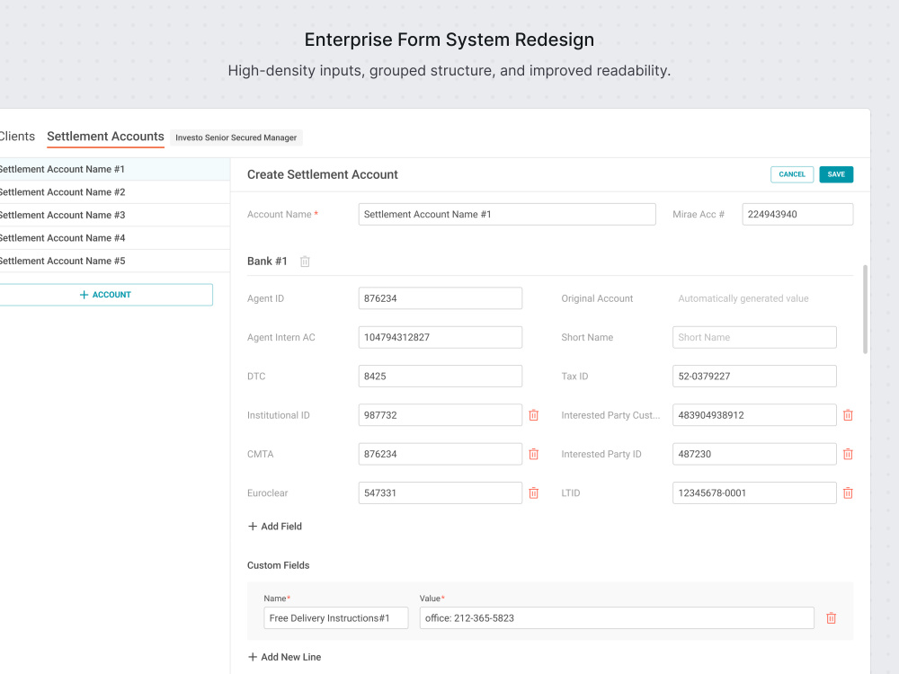Viewport: 899px width, 674px height.
Task: Edit the Tax ID field
Action: point(754,376)
